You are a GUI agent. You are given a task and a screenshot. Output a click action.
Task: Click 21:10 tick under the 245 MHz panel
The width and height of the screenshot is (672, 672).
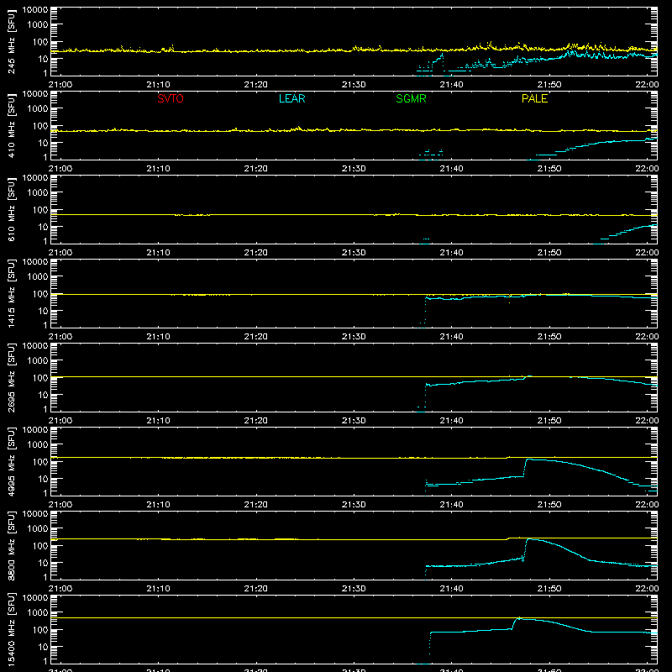(x=158, y=85)
